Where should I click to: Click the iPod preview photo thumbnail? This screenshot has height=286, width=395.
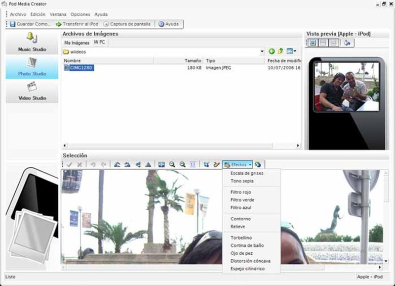347,86
